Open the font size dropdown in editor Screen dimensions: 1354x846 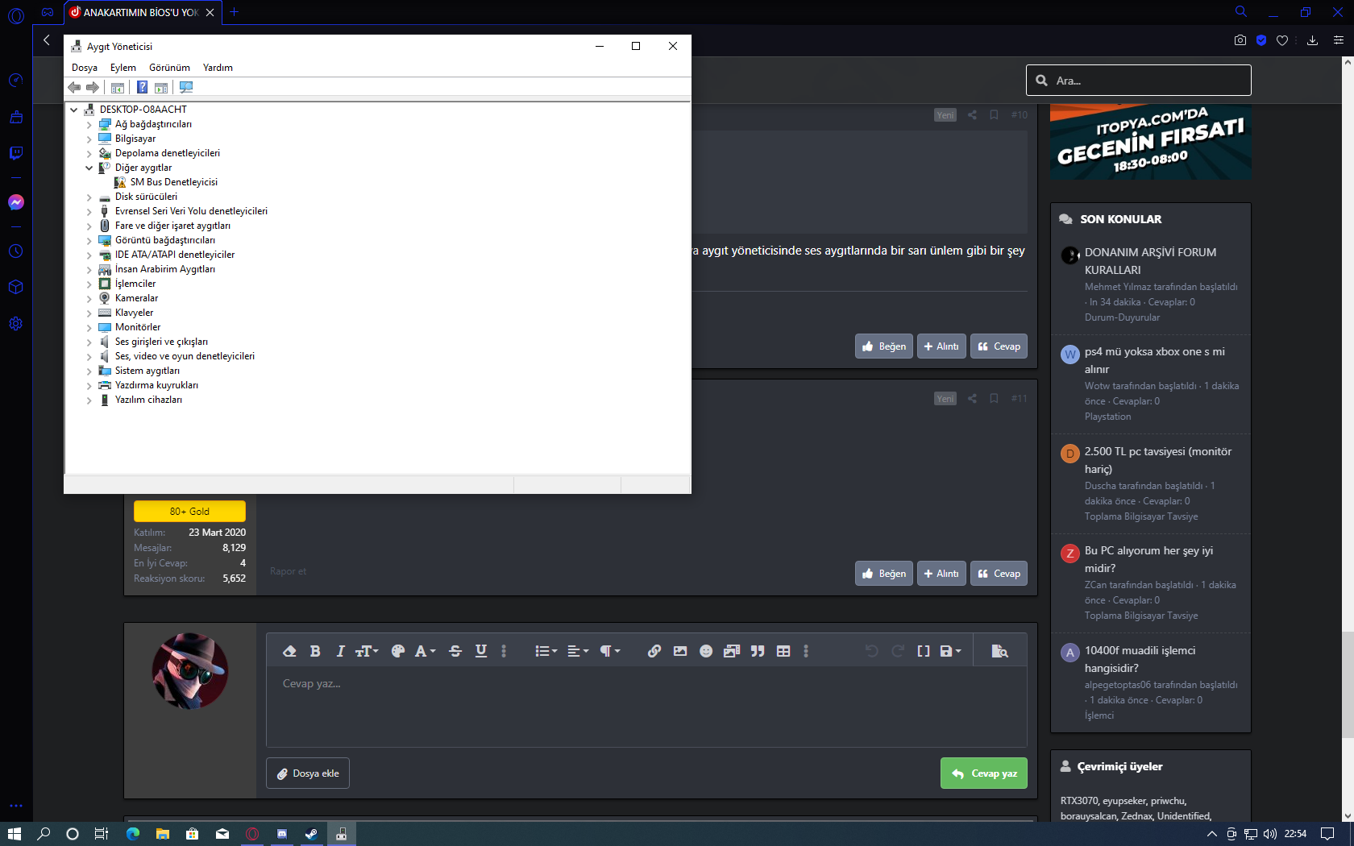click(x=367, y=651)
